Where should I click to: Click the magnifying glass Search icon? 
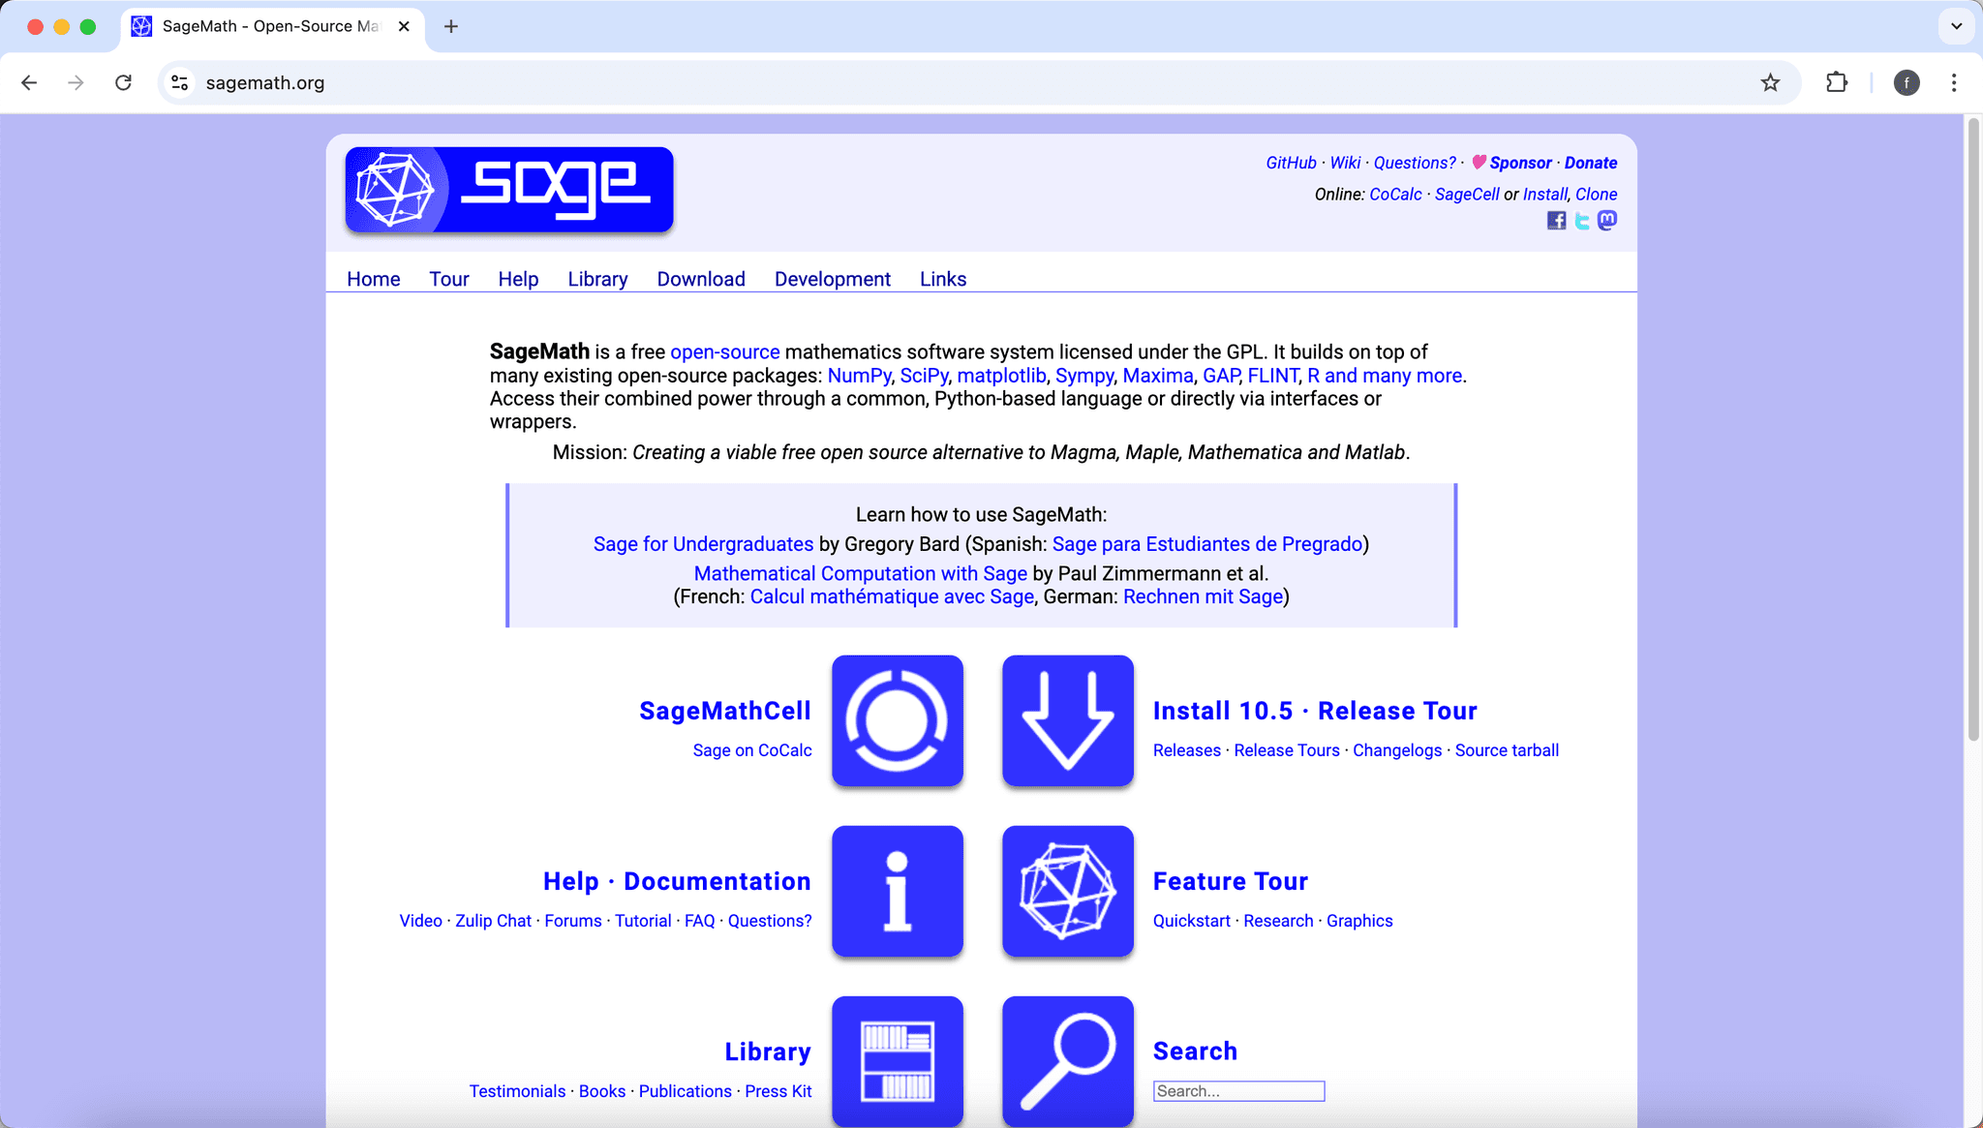[x=1067, y=1061]
